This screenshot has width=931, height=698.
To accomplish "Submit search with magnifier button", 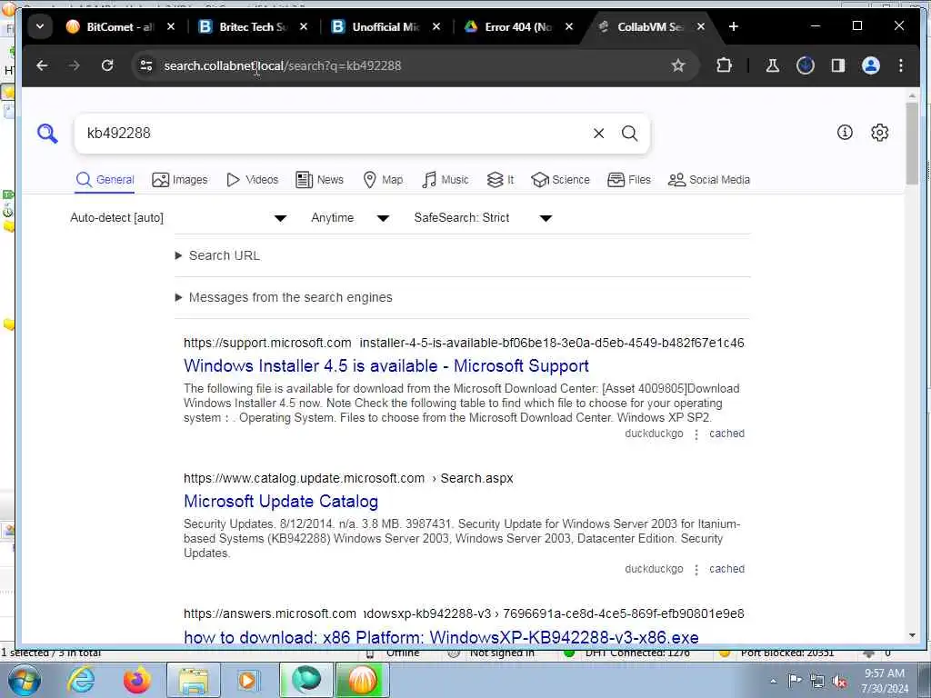I will (x=630, y=134).
